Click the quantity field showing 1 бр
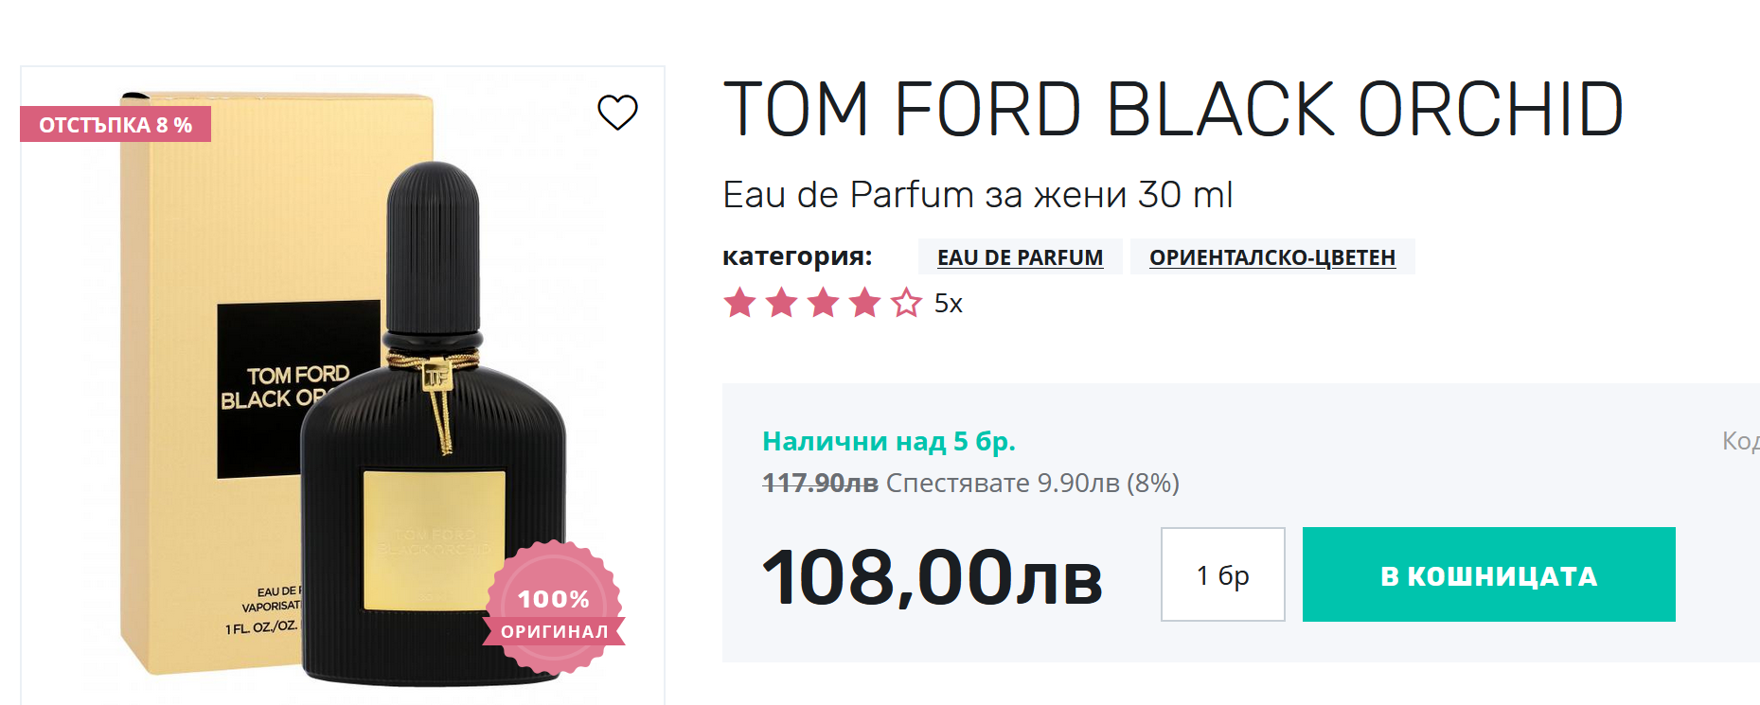The height and width of the screenshot is (705, 1760). coord(1222,574)
